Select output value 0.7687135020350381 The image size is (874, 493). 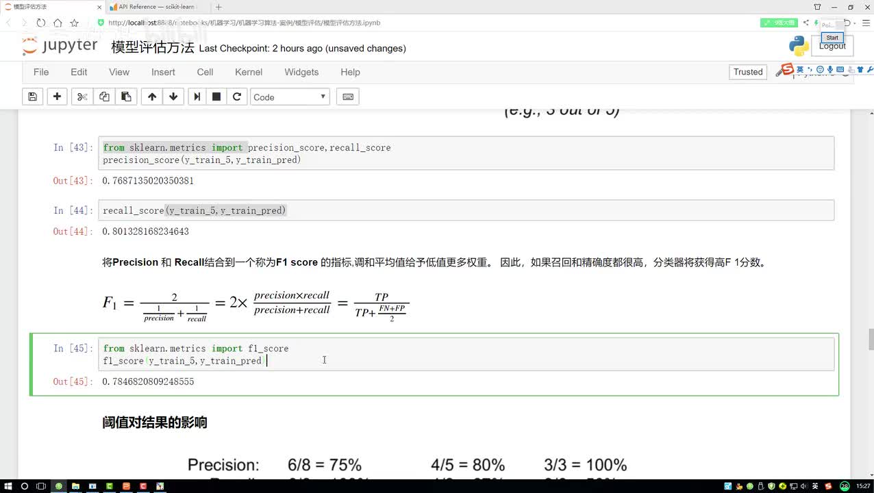click(148, 181)
